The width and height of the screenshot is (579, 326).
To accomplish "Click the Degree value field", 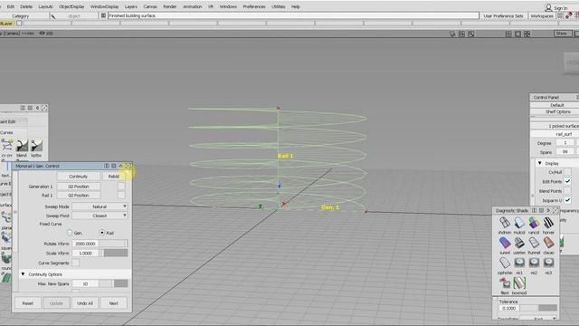I will point(565,143).
